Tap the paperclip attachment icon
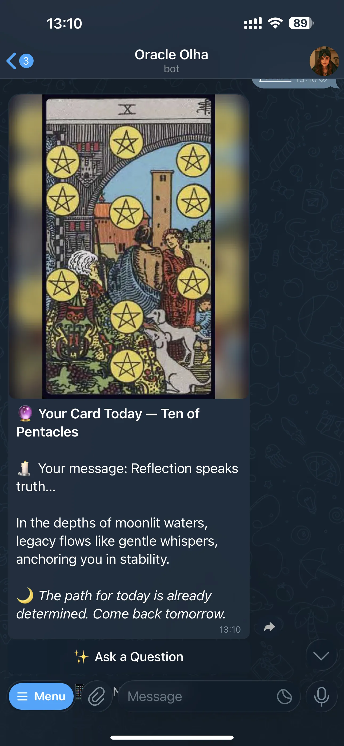This screenshot has width=344, height=746. tap(97, 696)
